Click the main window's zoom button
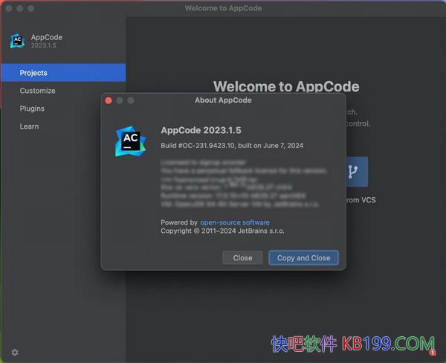Screen dimensions: 446x363 pyautogui.click(x=31, y=8)
